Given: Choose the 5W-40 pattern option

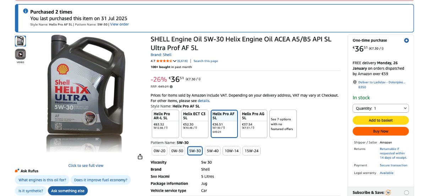Looking at the screenshot, I should (213, 151).
